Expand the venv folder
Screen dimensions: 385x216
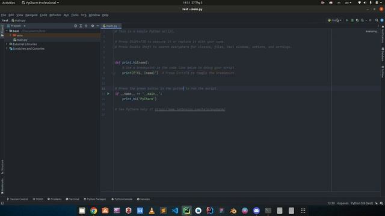10,35
